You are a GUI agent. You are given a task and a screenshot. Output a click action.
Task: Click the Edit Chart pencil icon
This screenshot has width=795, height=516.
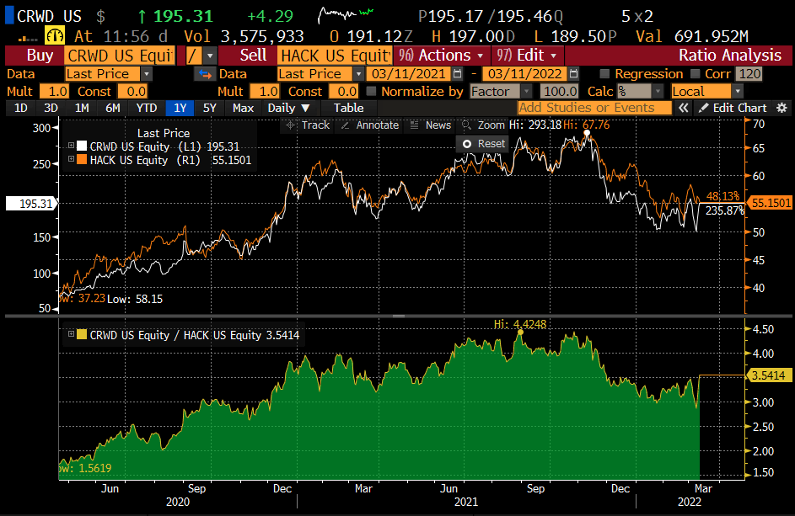[x=703, y=108]
